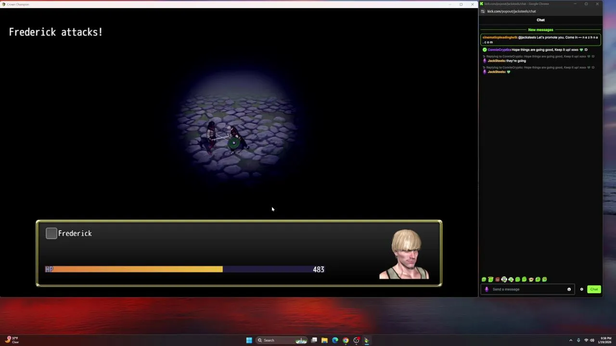Click the Chat heading in popout window
616x346 pixels.
coord(540,20)
